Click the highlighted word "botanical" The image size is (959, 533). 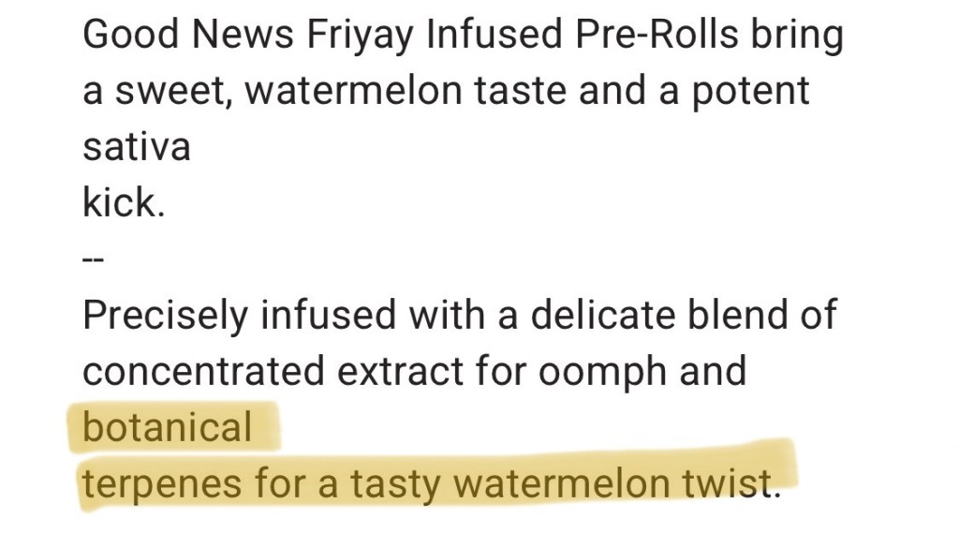pyautogui.click(x=168, y=427)
